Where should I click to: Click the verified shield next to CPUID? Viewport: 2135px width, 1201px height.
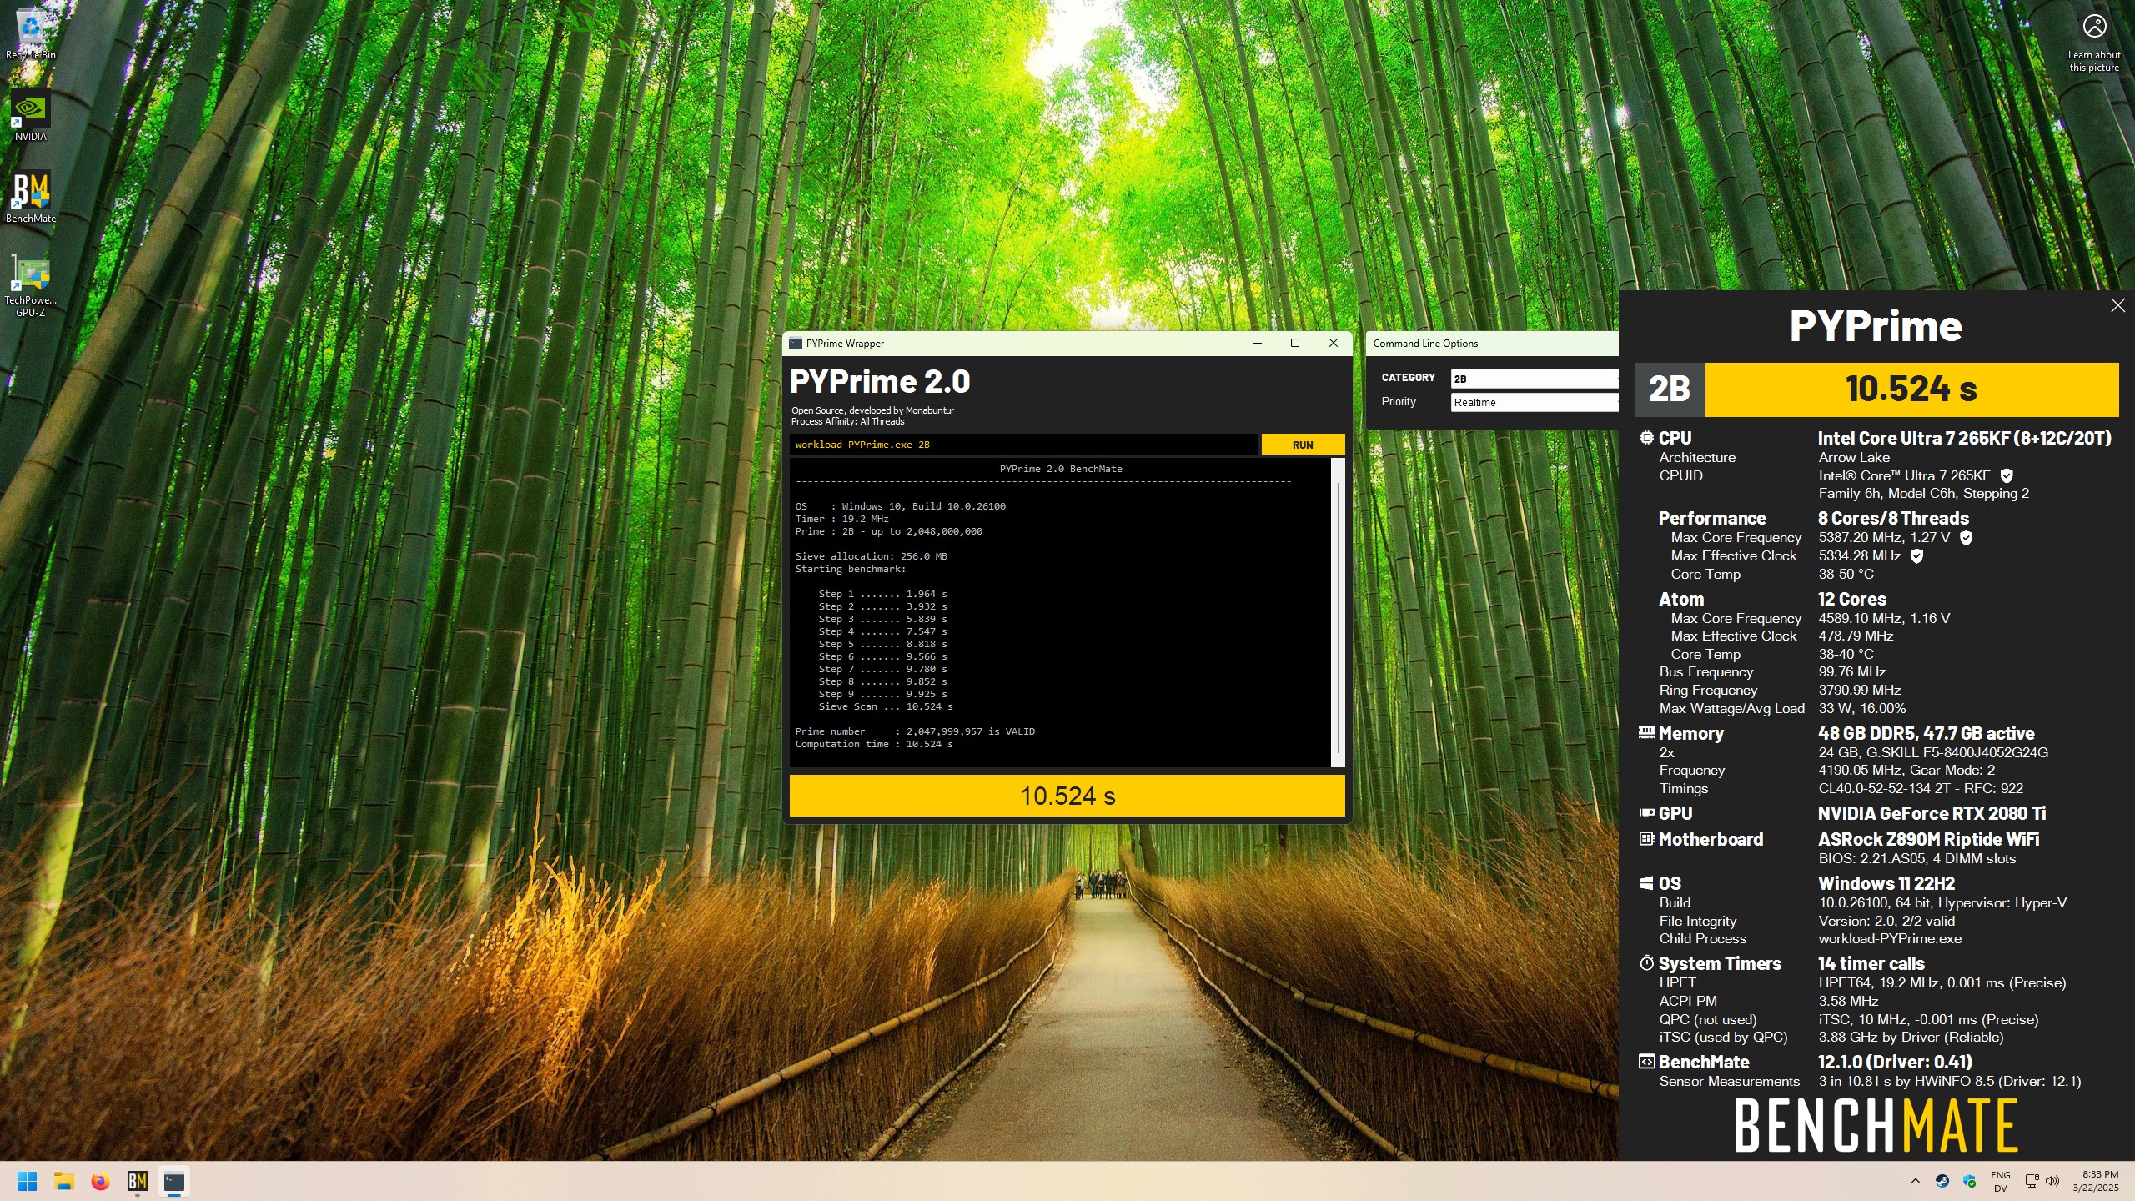[2007, 475]
